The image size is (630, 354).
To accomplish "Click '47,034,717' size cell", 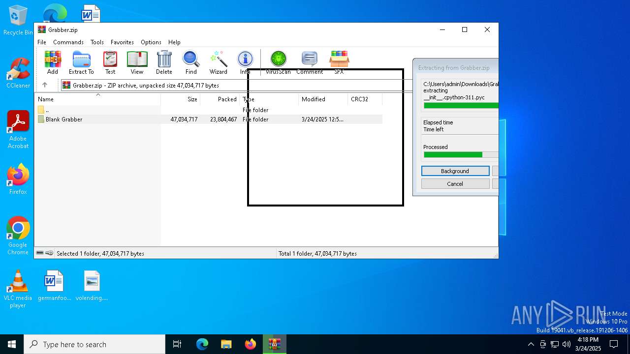I will (x=184, y=119).
